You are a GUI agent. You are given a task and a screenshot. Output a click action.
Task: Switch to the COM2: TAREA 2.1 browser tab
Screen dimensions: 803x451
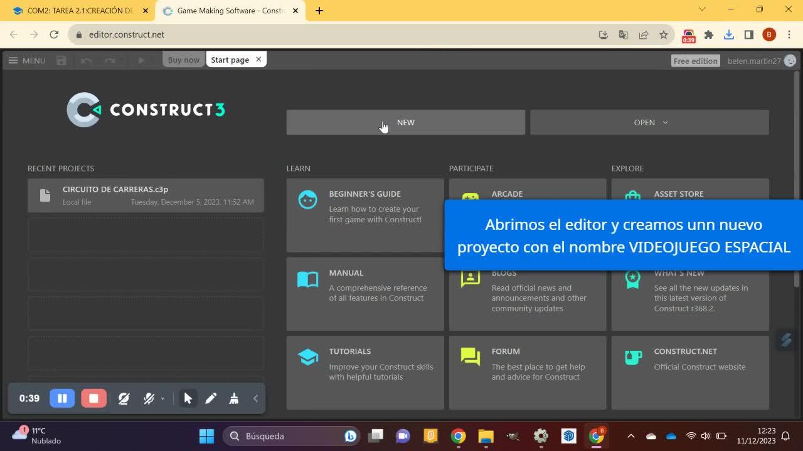click(x=81, y=11)
